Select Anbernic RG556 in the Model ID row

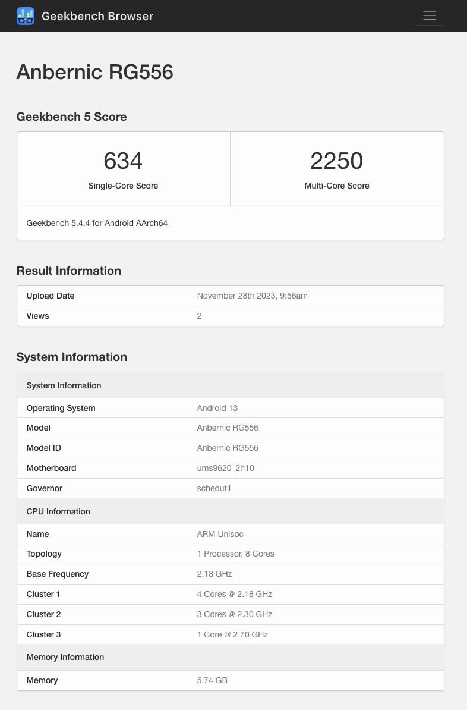[x=228, y=448]
